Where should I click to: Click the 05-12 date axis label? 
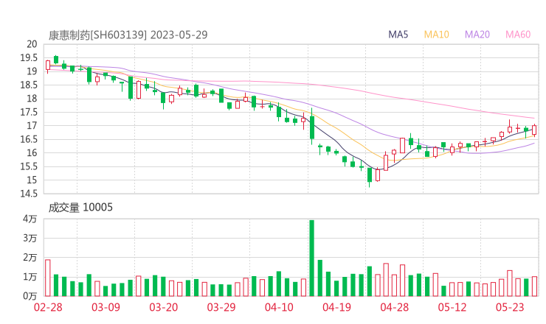452,307
